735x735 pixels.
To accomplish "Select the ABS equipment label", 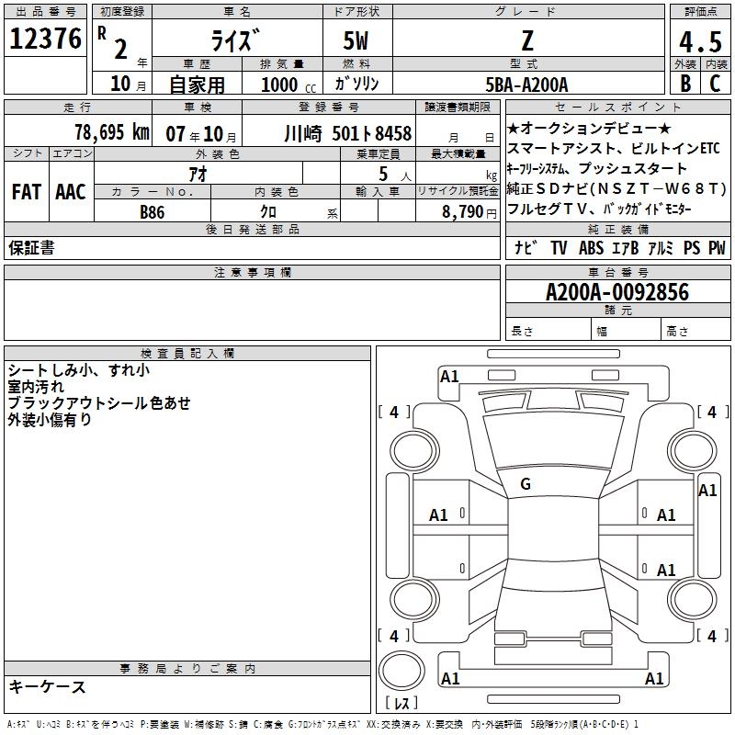I will (591, 247).
